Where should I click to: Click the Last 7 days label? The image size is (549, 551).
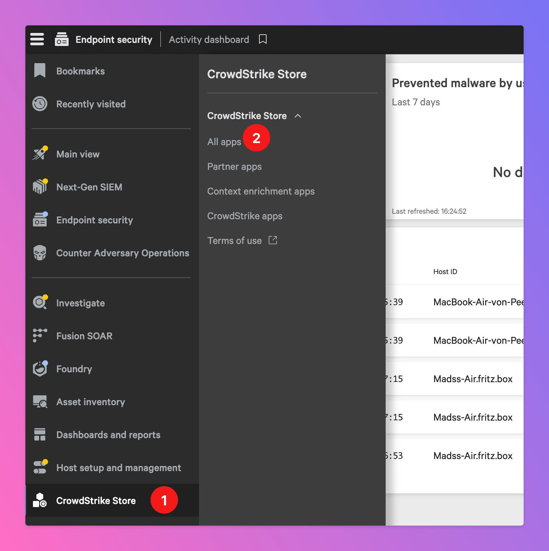416,102
